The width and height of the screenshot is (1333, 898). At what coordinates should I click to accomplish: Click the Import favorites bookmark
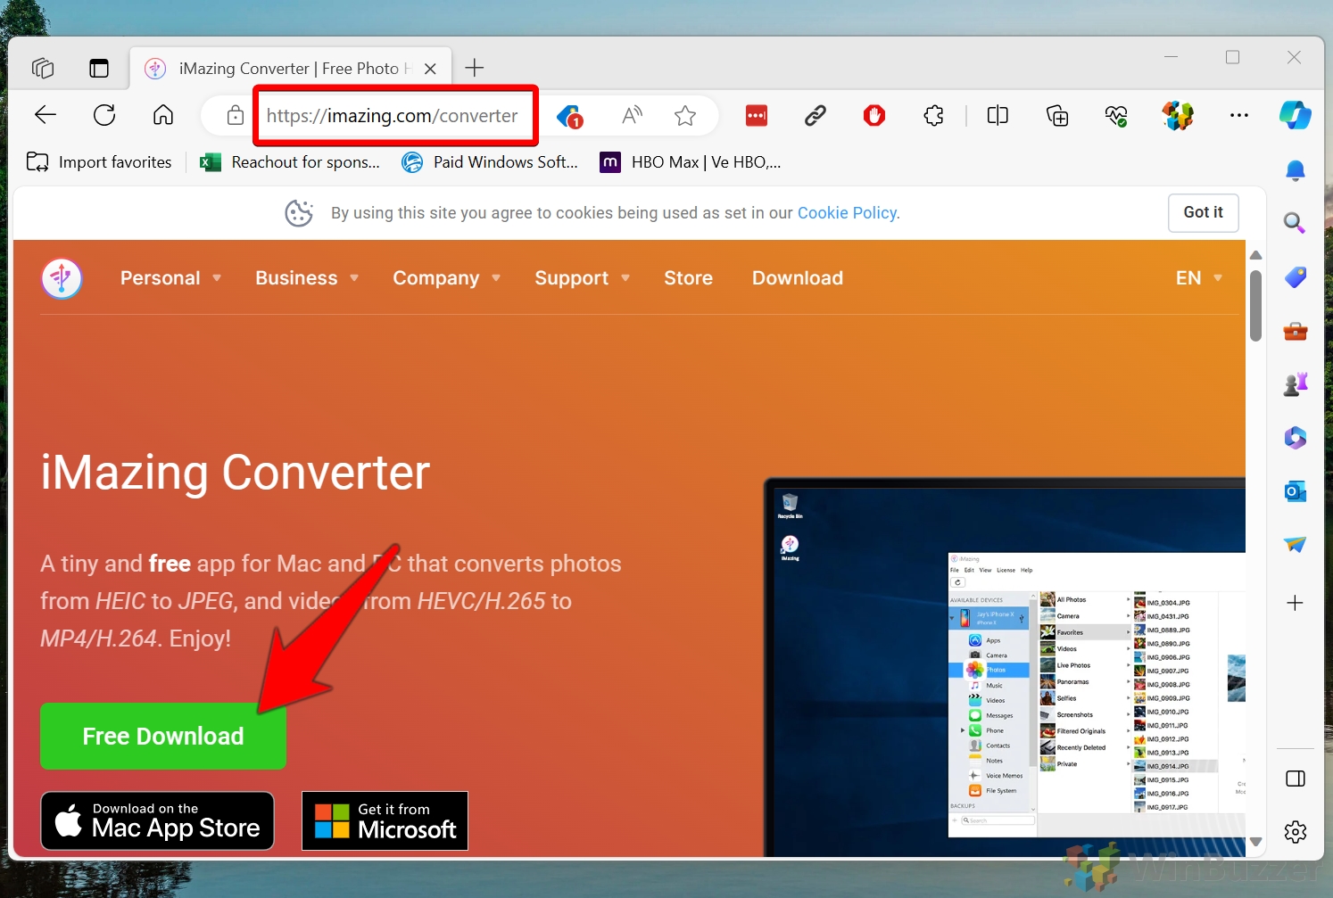pos(99,162)
